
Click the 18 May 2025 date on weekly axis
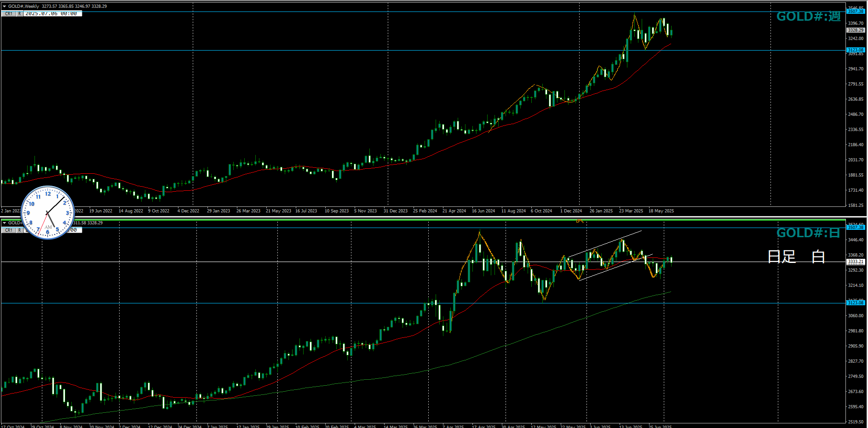[661, 211]
